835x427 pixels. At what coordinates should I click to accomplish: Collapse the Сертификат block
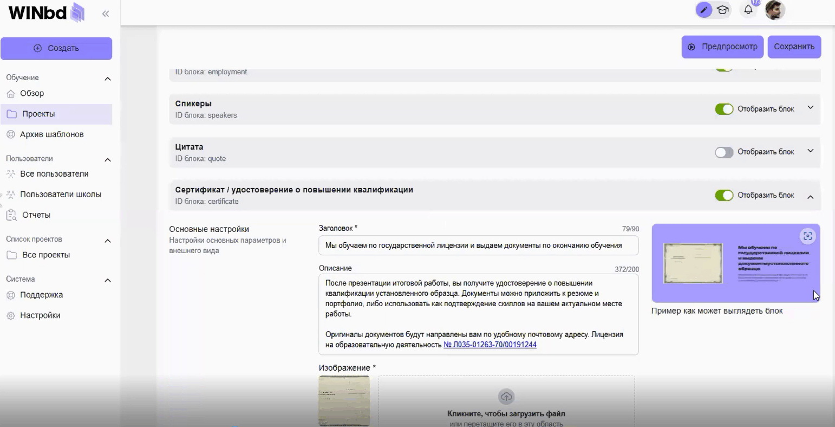(x=811, y=197)
